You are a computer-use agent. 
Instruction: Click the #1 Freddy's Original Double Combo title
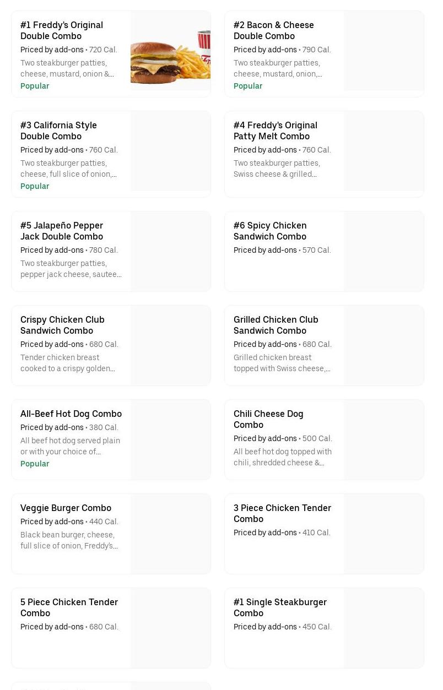point(61,31)
